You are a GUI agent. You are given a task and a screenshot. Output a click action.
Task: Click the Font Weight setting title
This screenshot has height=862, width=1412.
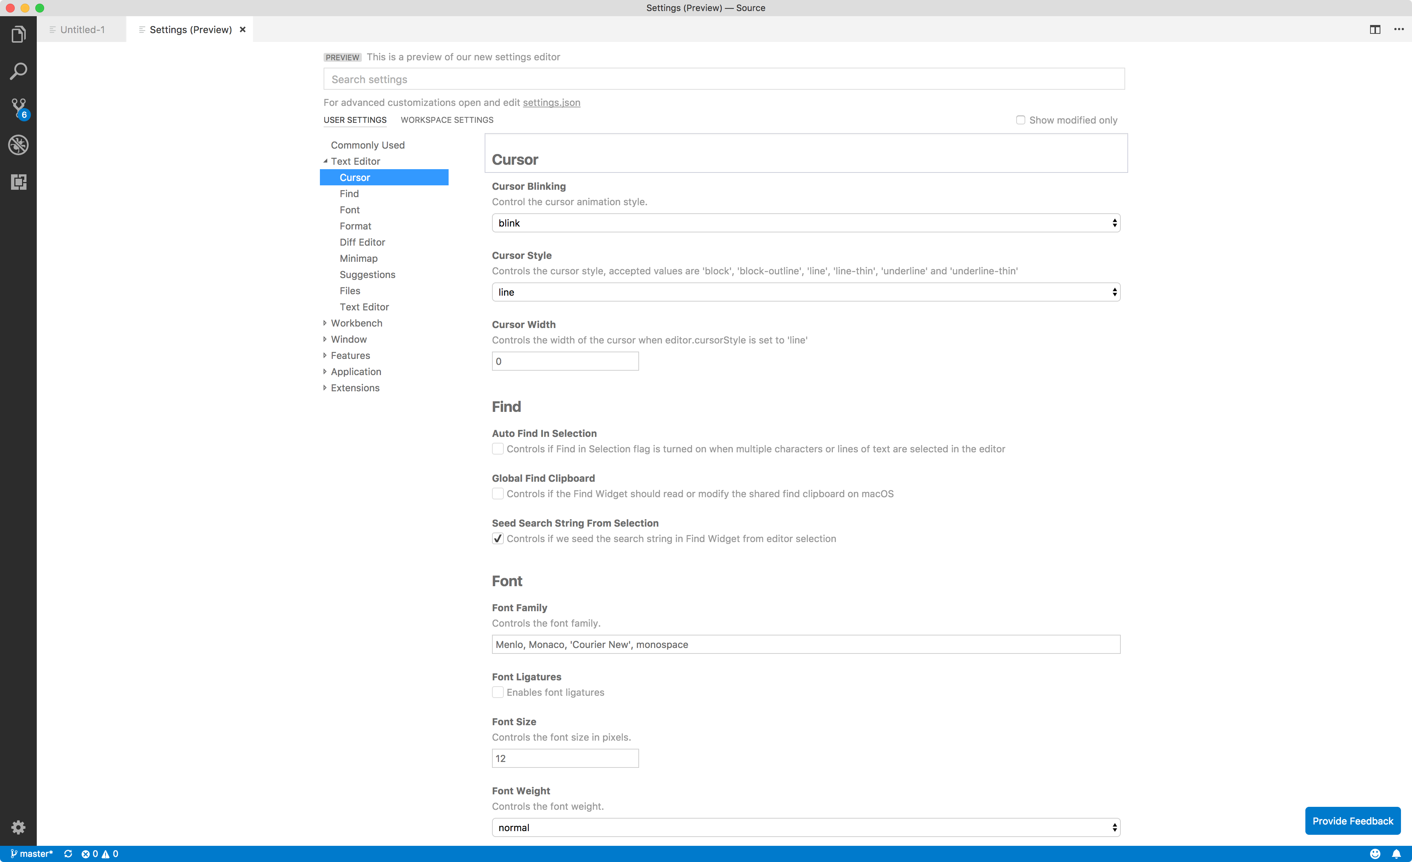(521, 790)
